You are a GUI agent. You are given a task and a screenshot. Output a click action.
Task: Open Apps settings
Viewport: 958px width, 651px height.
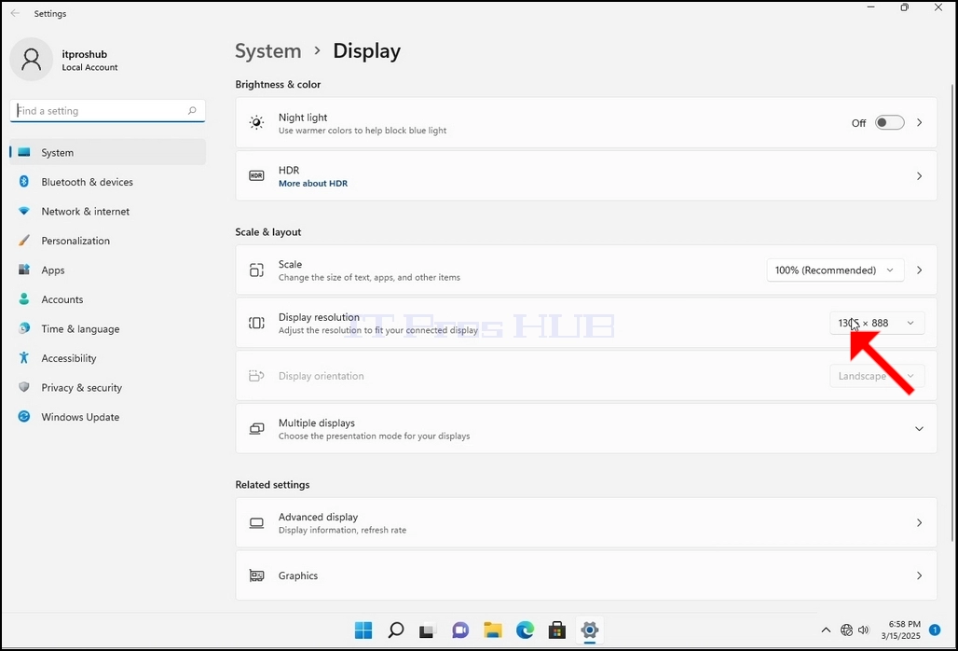point(107,270)
